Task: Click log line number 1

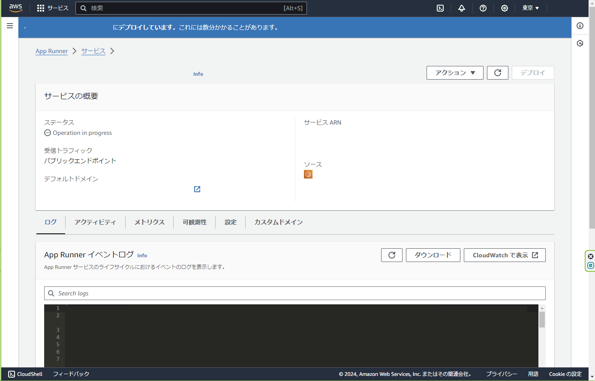Action: (58, 308)
